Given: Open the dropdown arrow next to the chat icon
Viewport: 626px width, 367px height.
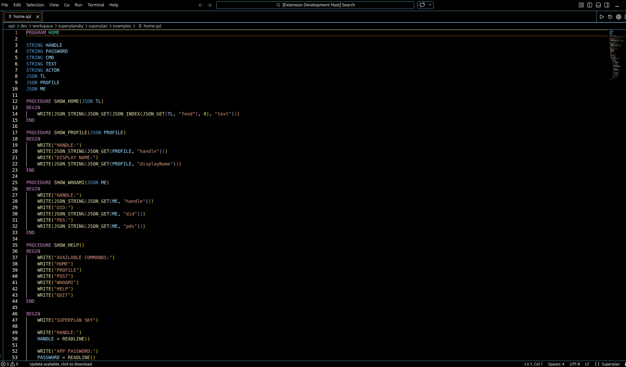Looking at the screenshot, I should [430, 5].
